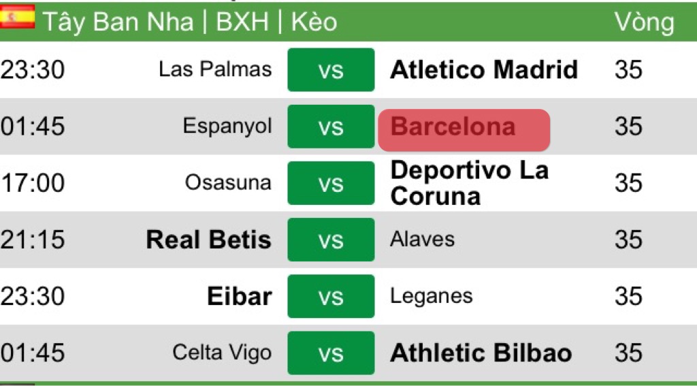The image size is (697, 386).
Task: Click VS button for Osasuna match
Action: pos(331,182)
